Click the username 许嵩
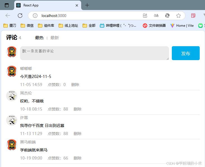 (24, 117)
